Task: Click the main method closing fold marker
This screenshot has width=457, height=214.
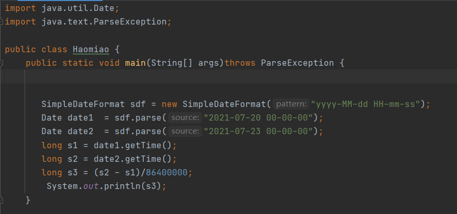Action: (x=1, y=200)
